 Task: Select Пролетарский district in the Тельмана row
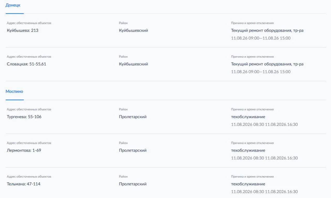click(x=133, y=184)
